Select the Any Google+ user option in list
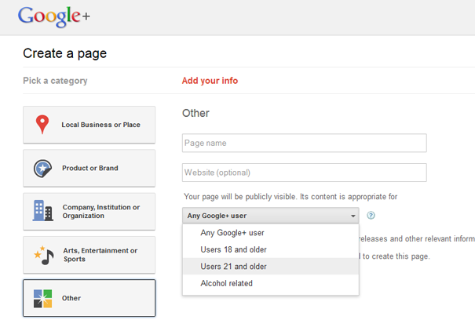Image resolution: width=475 pixels, height=327 pixels. pyautogui.click(x=232, y=233)
